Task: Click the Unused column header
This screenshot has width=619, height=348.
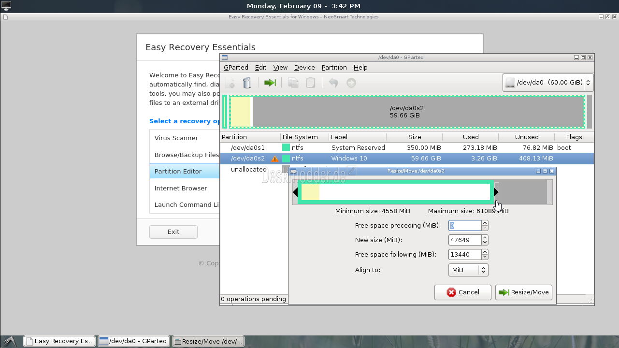Action: click(x=527, y=137)
